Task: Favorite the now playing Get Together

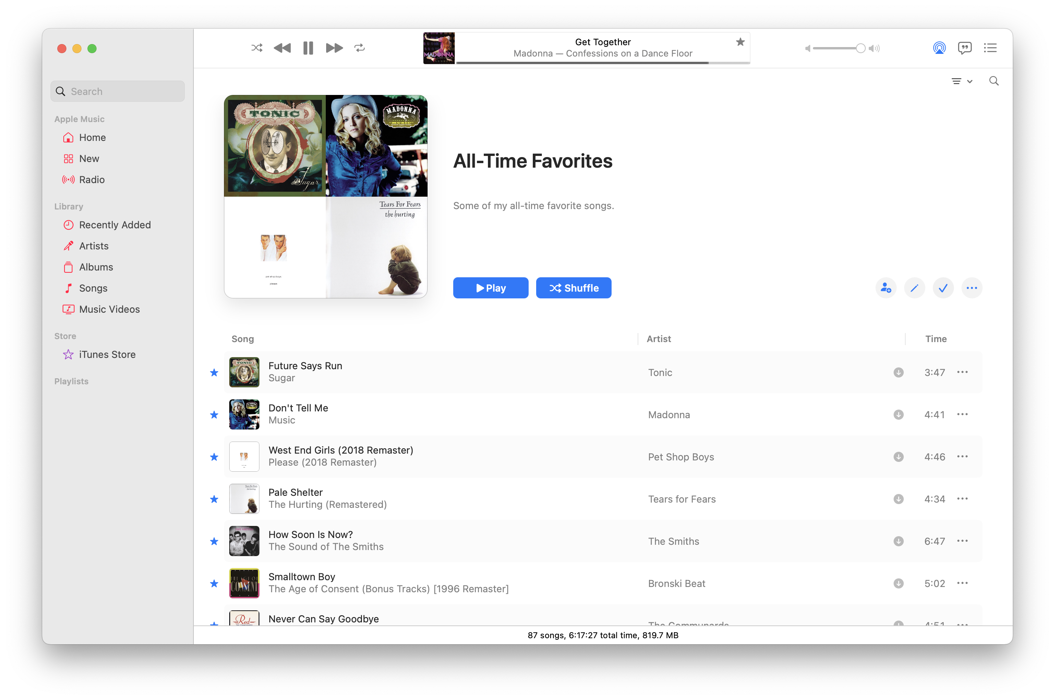Action: coord(740,42)
